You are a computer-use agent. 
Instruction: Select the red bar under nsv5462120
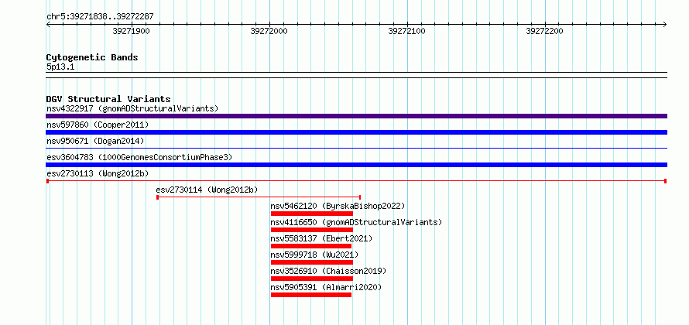(311, 214)
